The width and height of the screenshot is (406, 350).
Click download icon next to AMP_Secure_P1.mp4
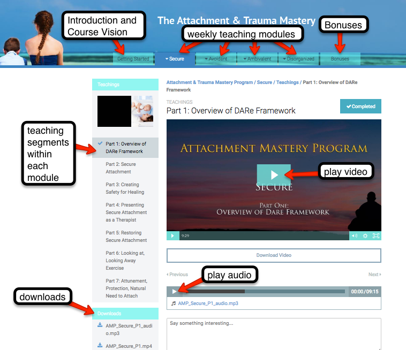click(100, 345)
